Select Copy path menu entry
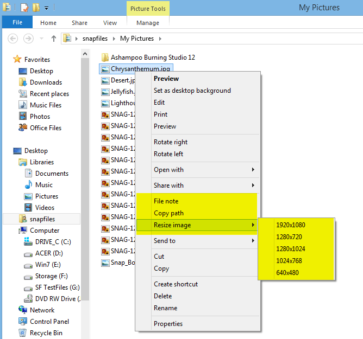The image size is (363, 339). coord(168,213)
